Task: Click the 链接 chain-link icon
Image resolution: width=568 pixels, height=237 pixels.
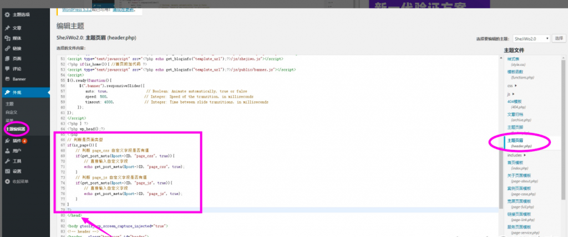Action: 7,49
